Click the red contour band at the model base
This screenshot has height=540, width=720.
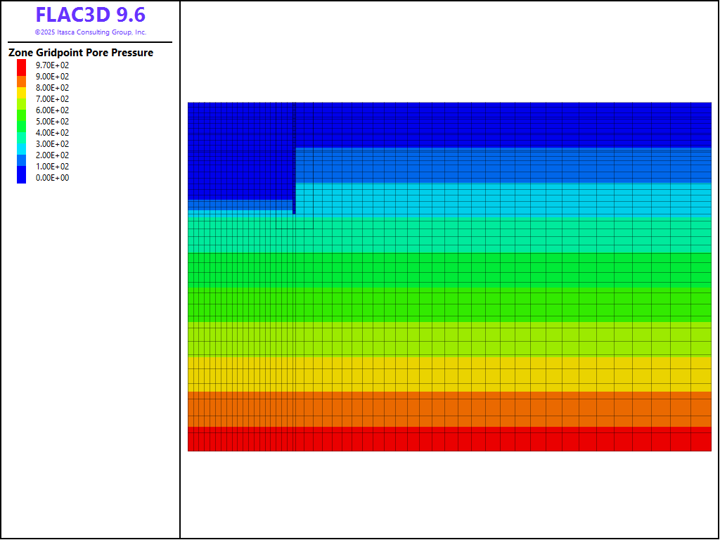[x=450, y=439]
